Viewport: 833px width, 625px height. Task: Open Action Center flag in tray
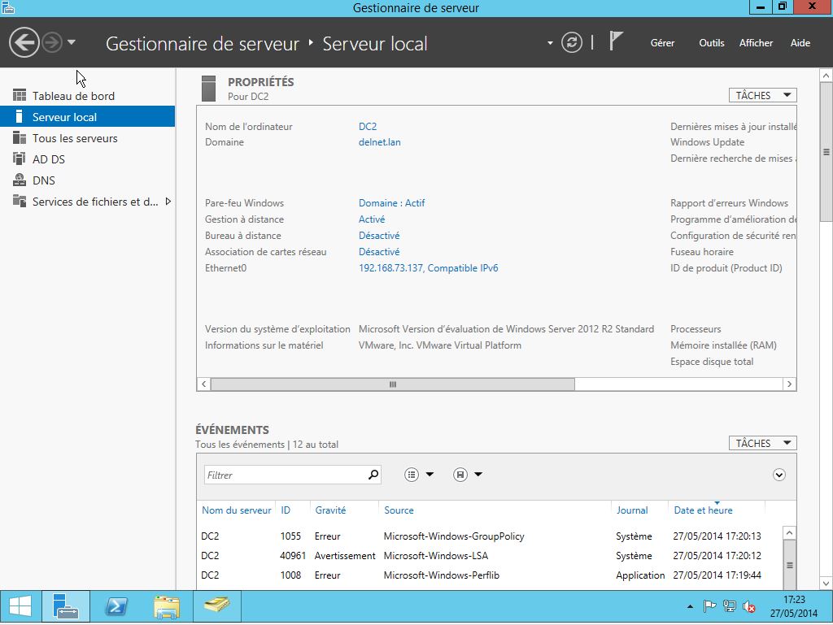click(x=709, y=605)
